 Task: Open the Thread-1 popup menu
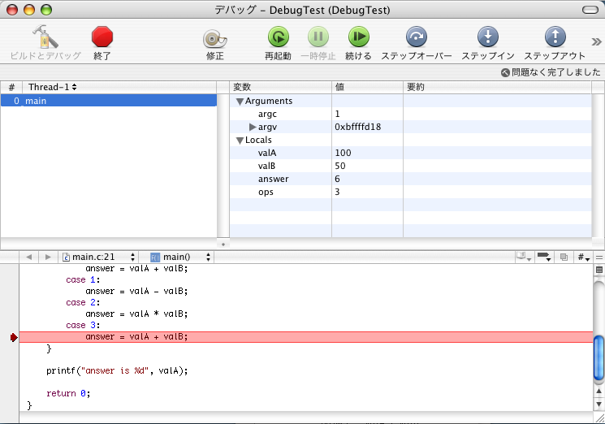pyautogui.click(x=52, y=87)
